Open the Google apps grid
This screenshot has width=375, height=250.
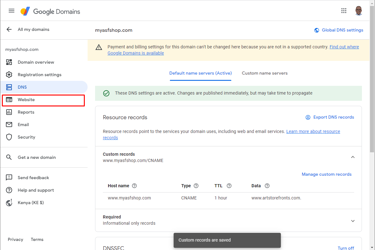click(x=344, y=11)
